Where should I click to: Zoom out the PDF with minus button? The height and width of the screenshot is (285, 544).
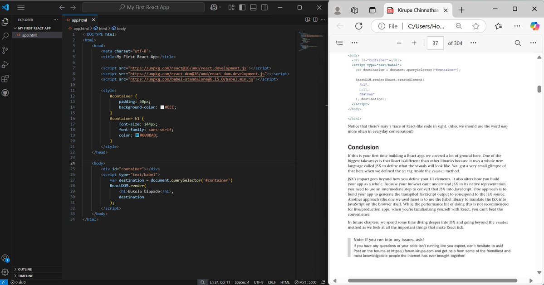pyautogui.click(x=399, y=43)
